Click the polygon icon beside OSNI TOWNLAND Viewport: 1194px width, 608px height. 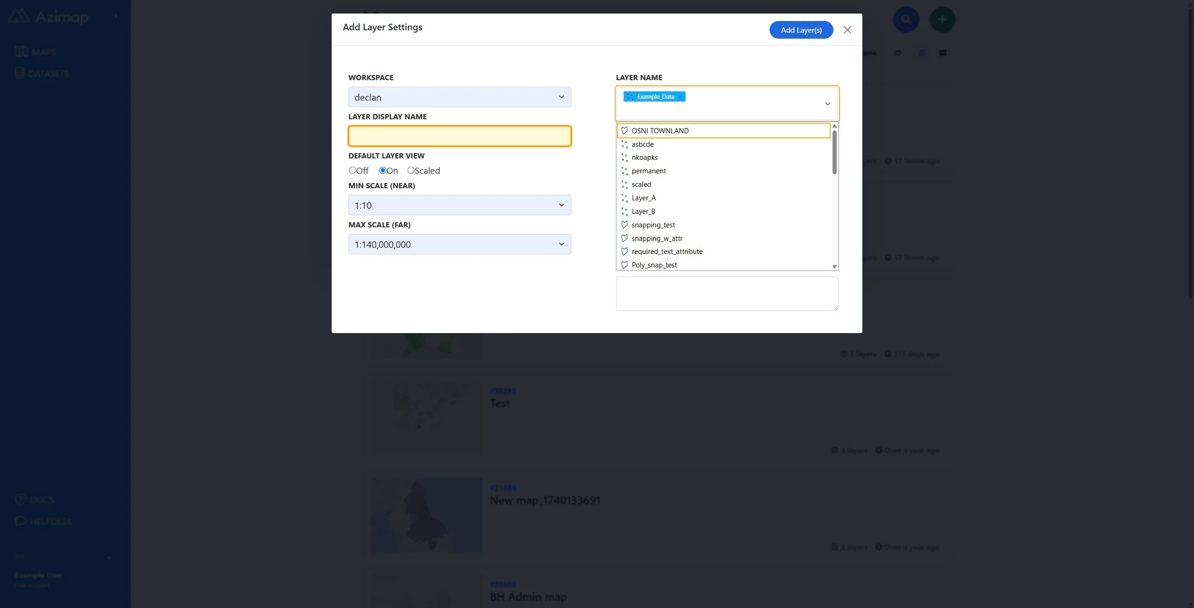[x=625, y=130]
